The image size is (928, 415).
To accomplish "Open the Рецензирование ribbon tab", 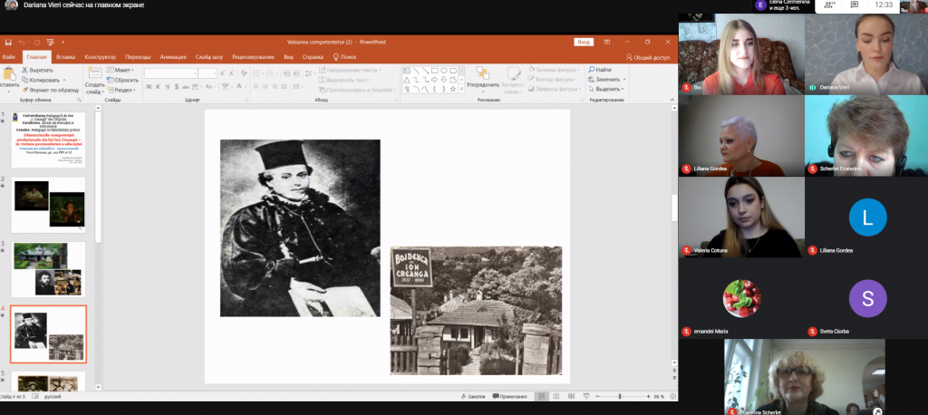I will click(x=253, y=57).
